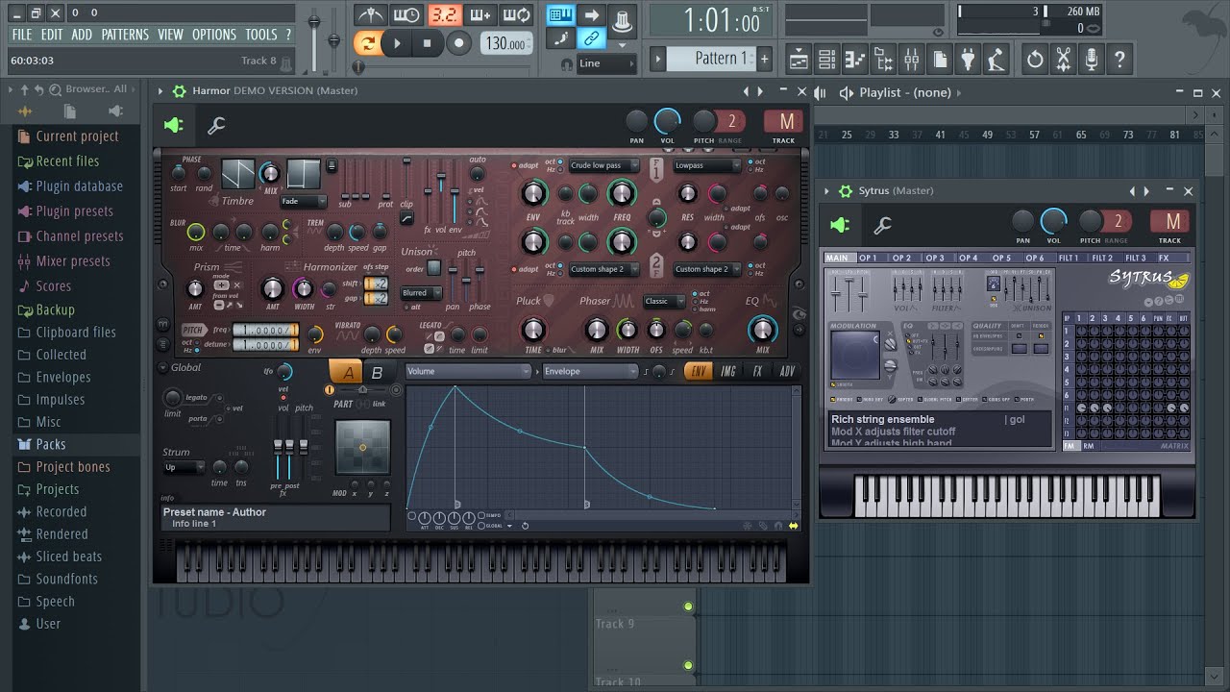Click the metronome icon
Image resolution: width=1230 pixels, height=692 pixels.
click(370, 14)
